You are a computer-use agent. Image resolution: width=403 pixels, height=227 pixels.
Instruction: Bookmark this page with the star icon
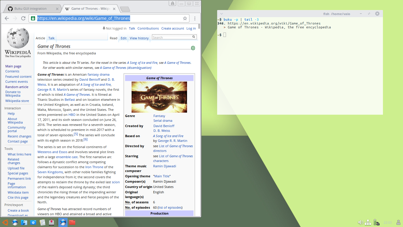pos(185,18)
